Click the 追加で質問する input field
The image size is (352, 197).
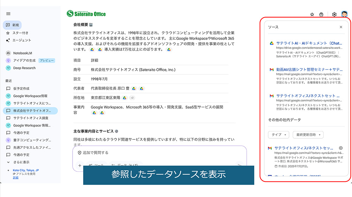tap(158, 153)
